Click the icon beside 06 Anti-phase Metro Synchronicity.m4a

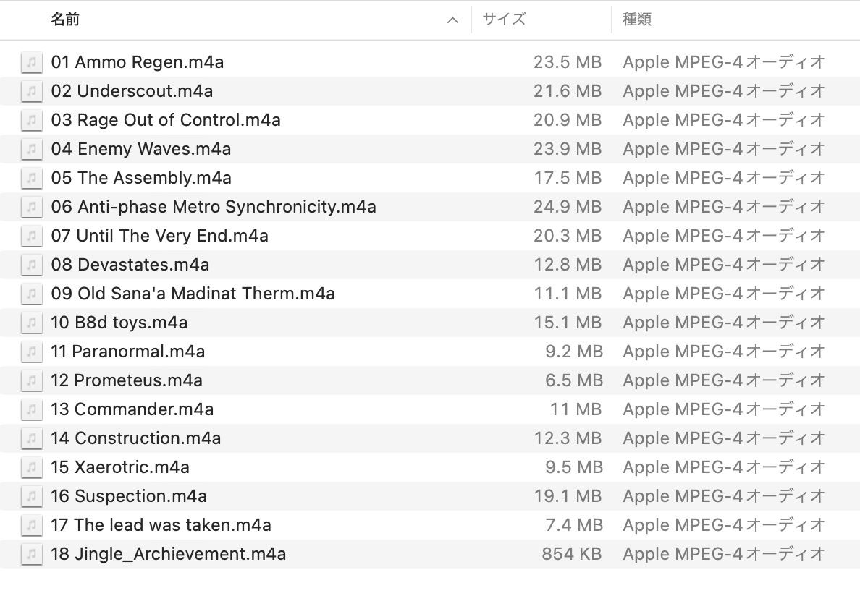pyautogui.click(x=30, y=207)
